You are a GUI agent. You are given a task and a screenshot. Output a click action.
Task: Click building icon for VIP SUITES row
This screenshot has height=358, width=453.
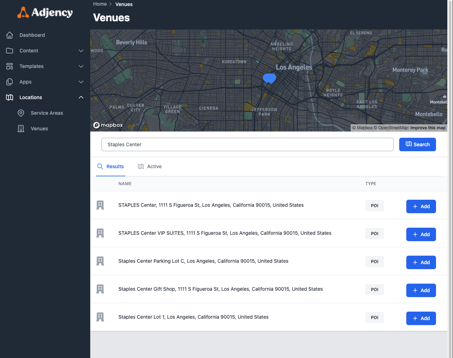[100, 233]
